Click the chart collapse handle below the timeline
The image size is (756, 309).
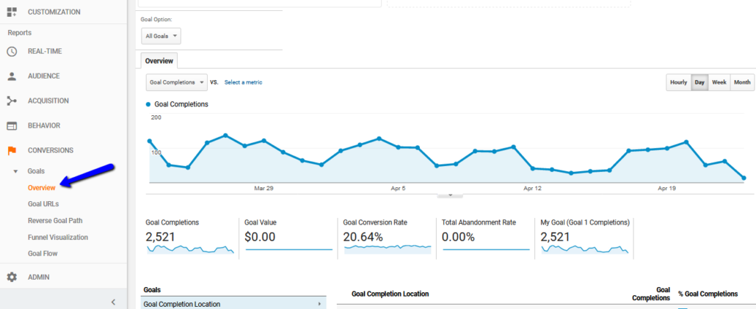click(450, 195)
